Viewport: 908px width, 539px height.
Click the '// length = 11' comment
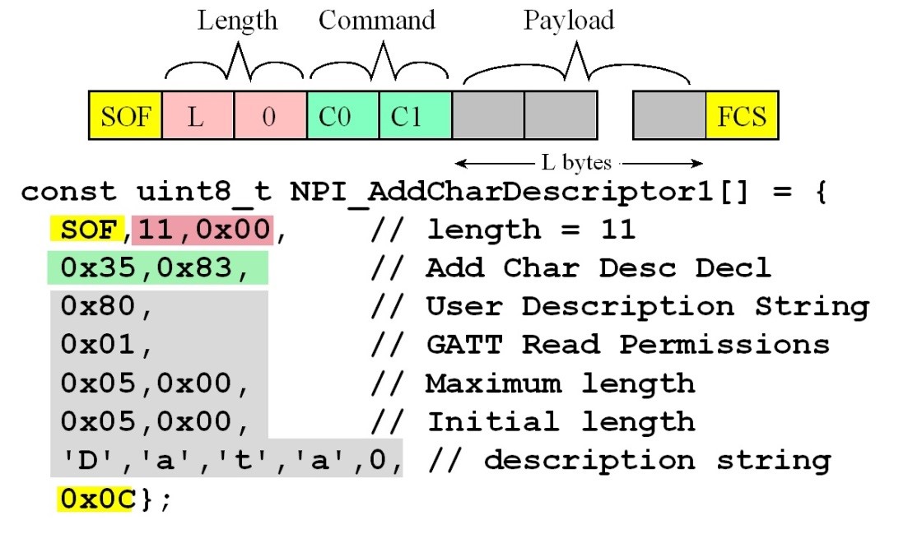[x=503, y=230]
